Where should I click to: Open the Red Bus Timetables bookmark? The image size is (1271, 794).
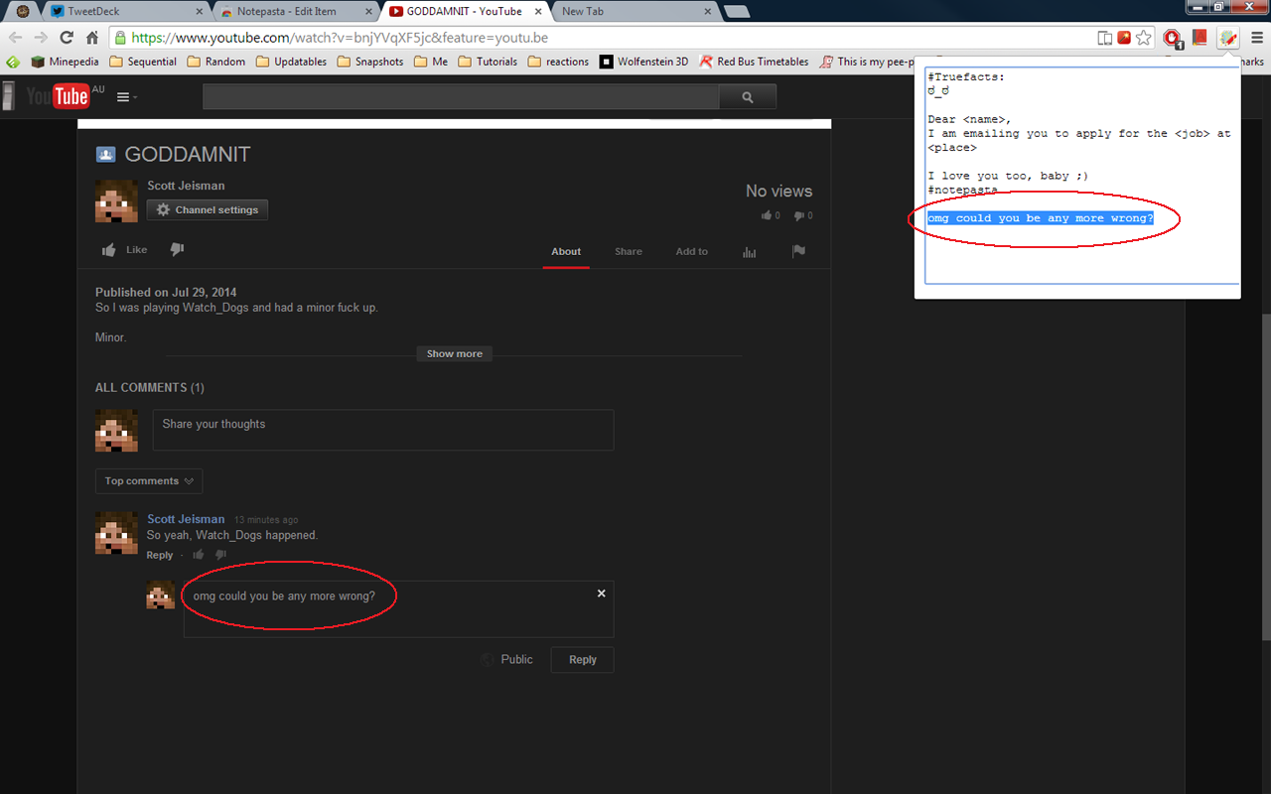tap(755, 62)
